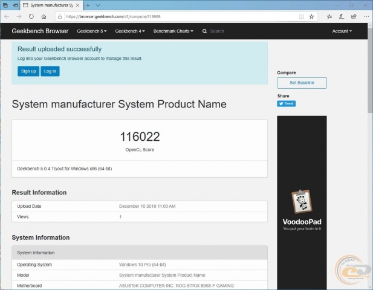Expand the Geekbench 4 dropdown menu
Screen dimensions: 373x290
(x=130, y=31)
